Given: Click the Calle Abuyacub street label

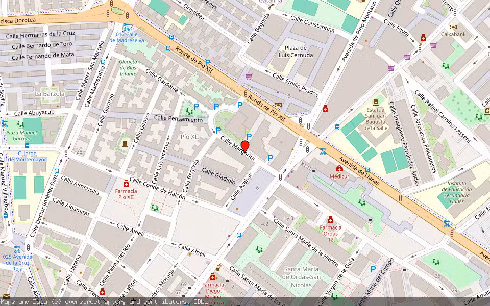Looking at the screenshot, I should click(34, 113).
